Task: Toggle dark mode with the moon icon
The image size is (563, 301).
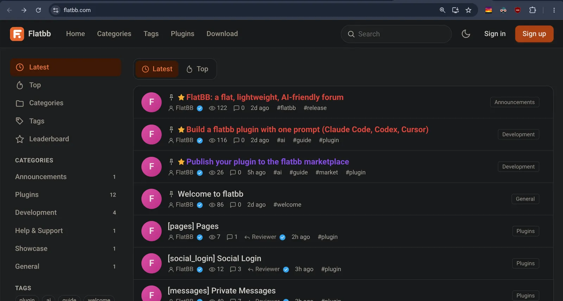Action: tap(466, 34)
